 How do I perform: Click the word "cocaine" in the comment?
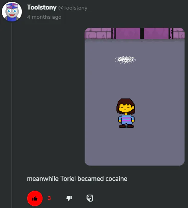(116, 179)
